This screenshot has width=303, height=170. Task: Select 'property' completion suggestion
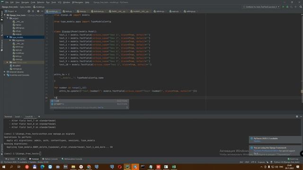click(89, 104)
